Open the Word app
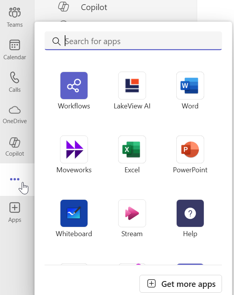This screenshot has height=295, width=234. [x=190, y=91]
